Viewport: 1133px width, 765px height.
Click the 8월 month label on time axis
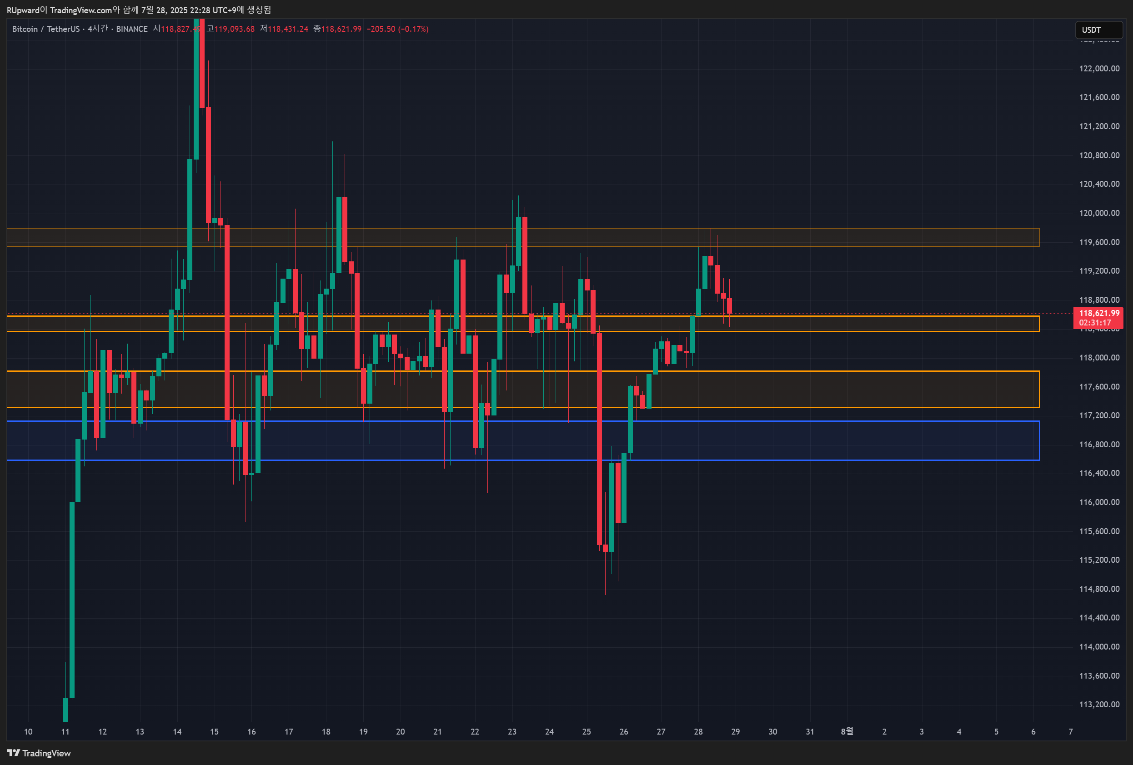click(847, 731)
